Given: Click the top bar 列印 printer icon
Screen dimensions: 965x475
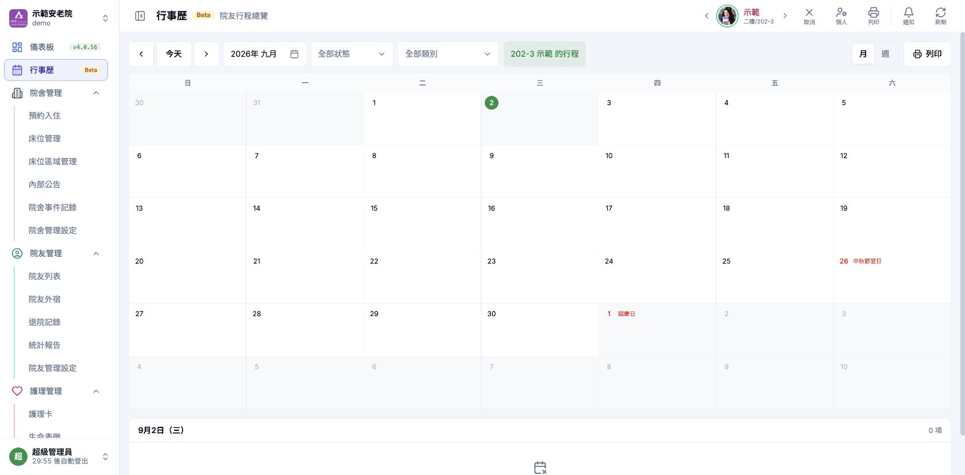Looking at the screenshot, I should (x=873, y=16).
